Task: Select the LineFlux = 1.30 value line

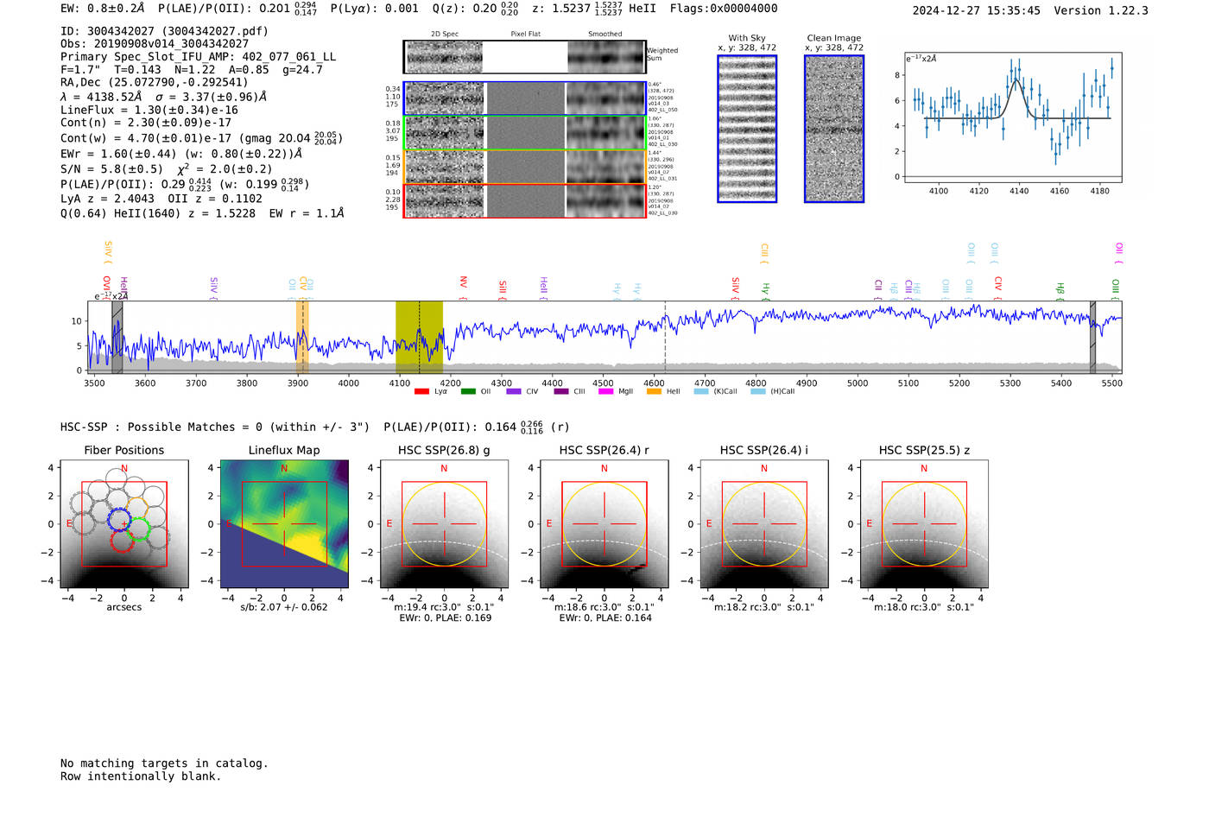Action: click(x=149, y=111)
